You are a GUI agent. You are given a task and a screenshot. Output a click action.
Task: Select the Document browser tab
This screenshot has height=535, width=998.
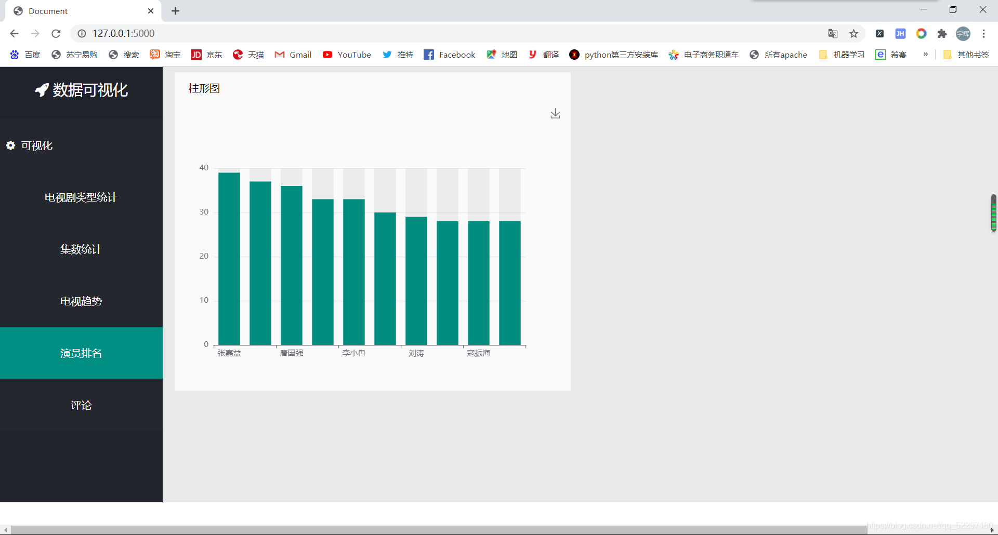[x=83, y=11]
